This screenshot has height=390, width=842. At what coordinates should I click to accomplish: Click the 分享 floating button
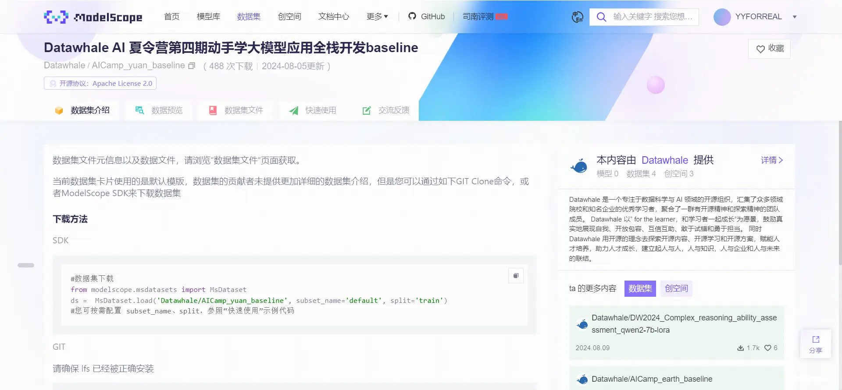(816, 344)
